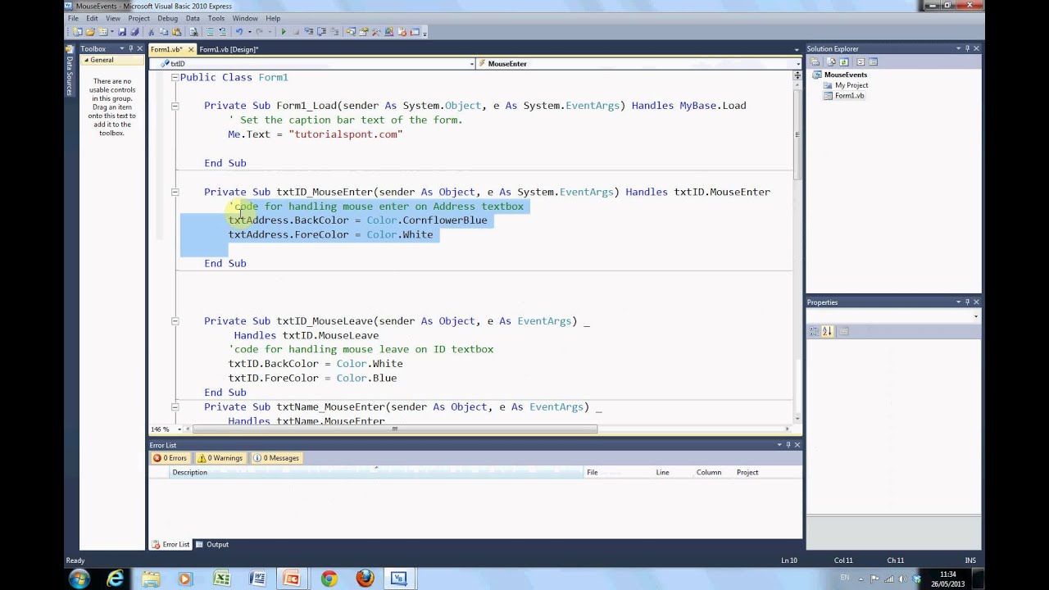Open the Project menu

click(139, 18)
